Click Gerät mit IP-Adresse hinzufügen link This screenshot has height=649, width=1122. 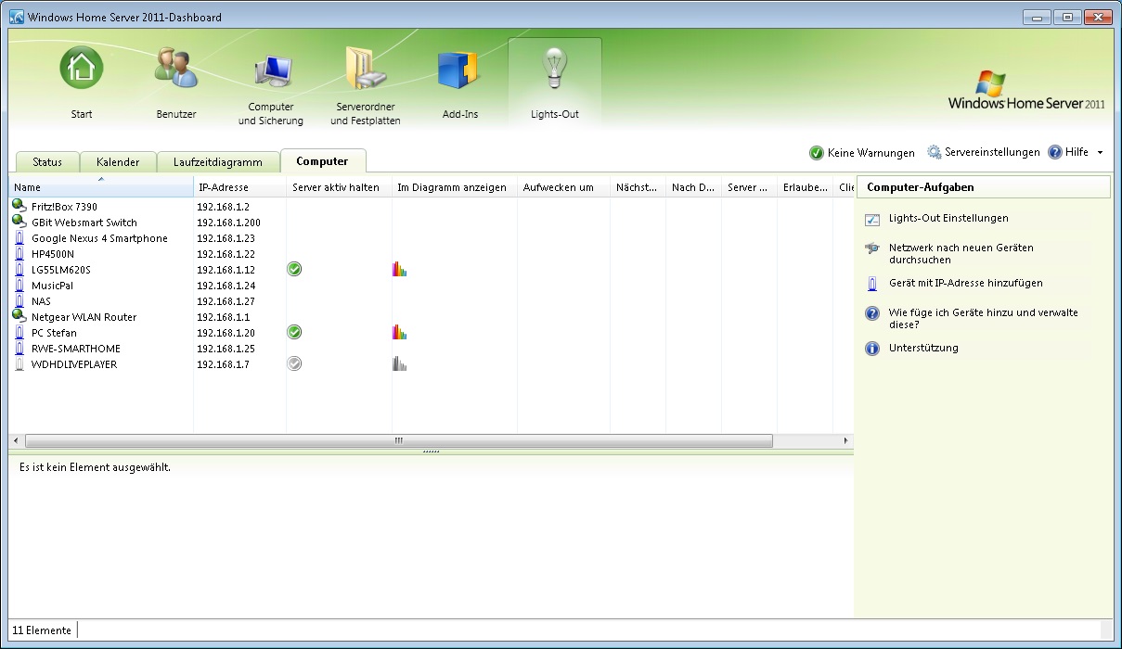pyautogui.click(x=966, y=283)
